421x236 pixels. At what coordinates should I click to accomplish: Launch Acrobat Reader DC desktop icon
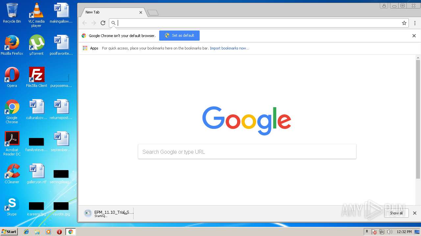tap(12, 144)
